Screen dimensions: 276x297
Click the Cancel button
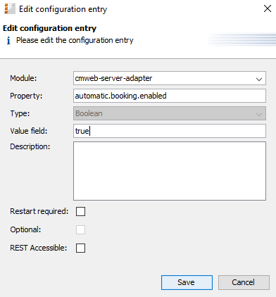244,282
